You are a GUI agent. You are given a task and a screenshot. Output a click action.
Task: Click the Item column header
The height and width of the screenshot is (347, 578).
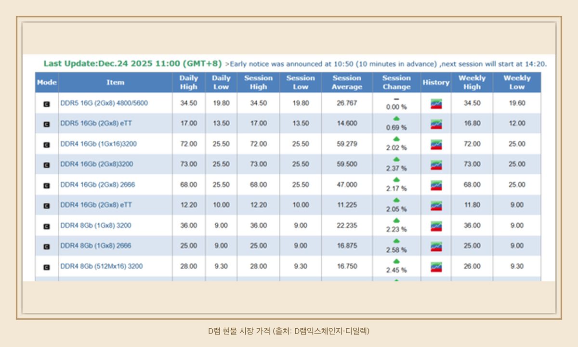[x=116, y=82]
